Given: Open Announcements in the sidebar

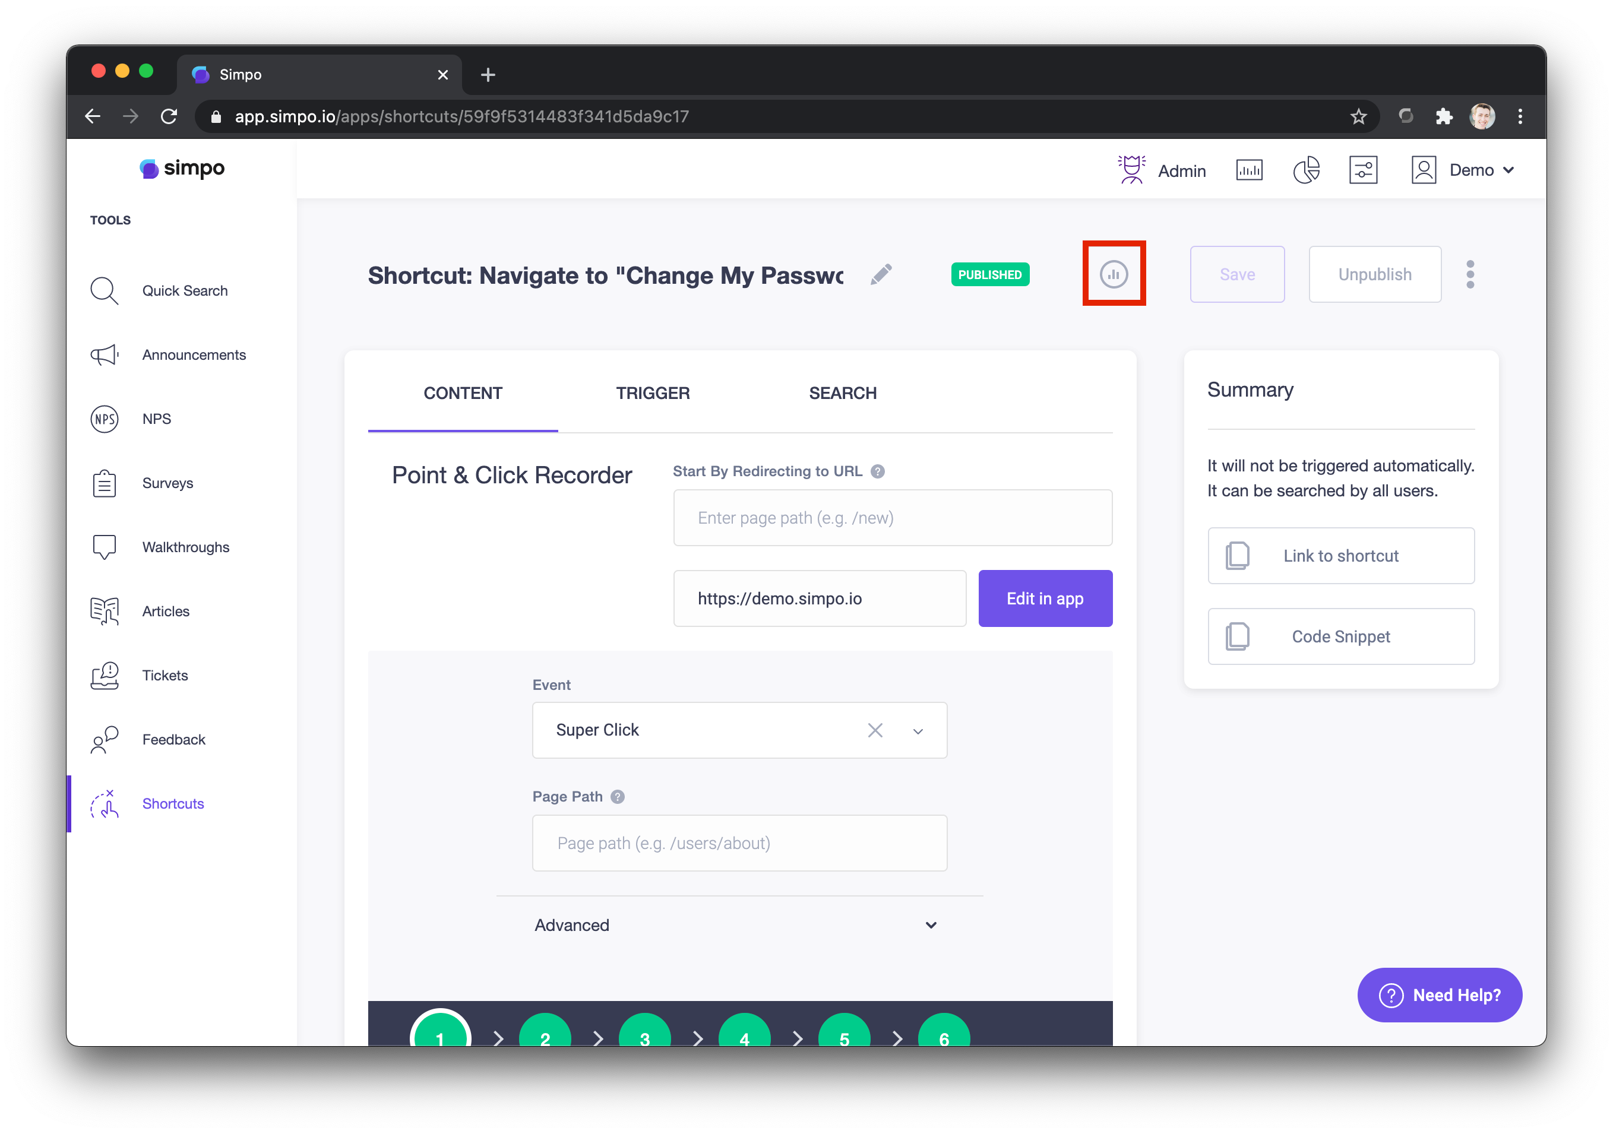Looking at the screenshot, I should 194,354.
